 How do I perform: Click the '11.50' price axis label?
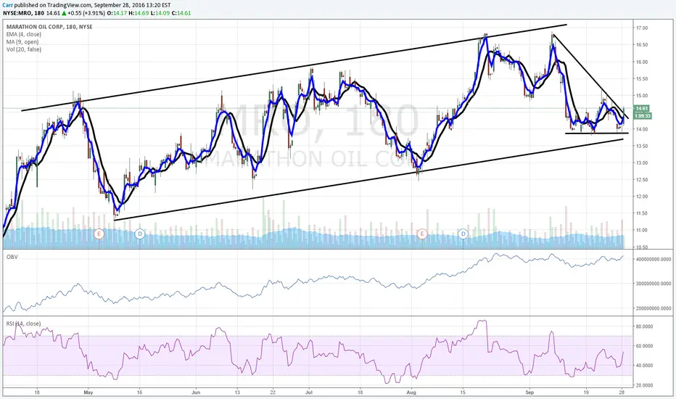[641, 213]
